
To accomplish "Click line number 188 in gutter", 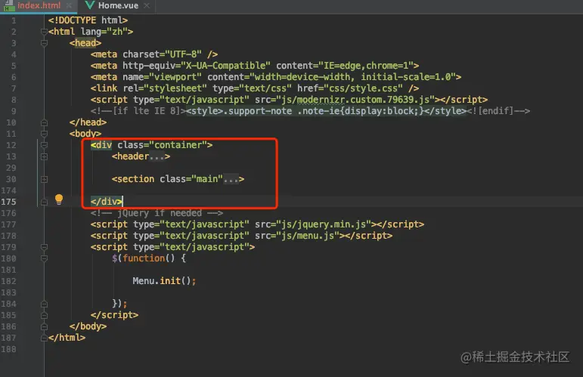I will (x=8, y=349).
